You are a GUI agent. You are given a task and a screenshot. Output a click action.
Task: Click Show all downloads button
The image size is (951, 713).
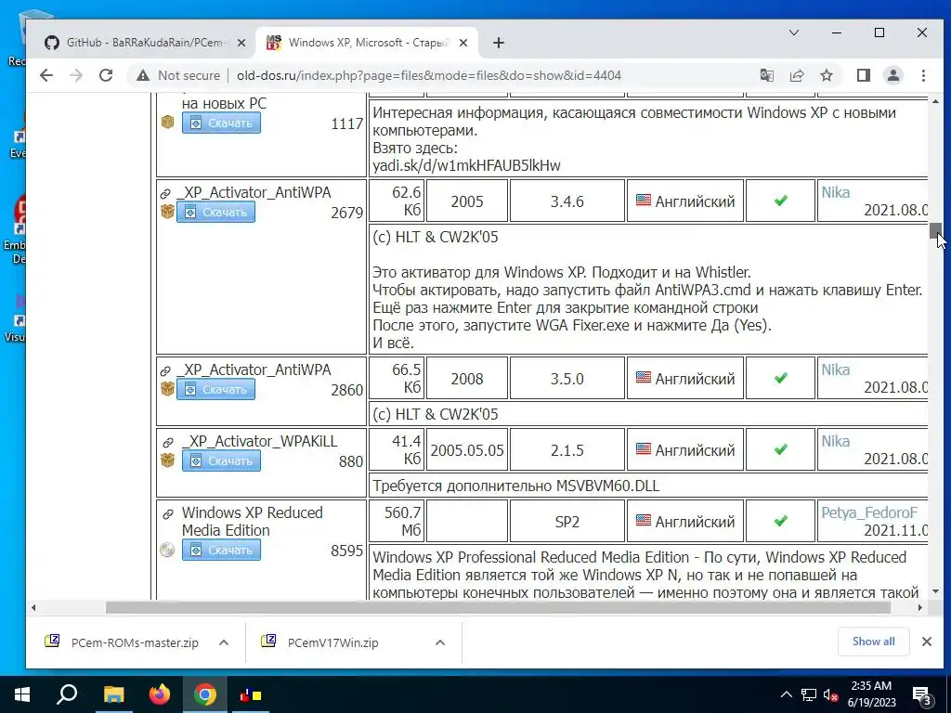(873, 642)
